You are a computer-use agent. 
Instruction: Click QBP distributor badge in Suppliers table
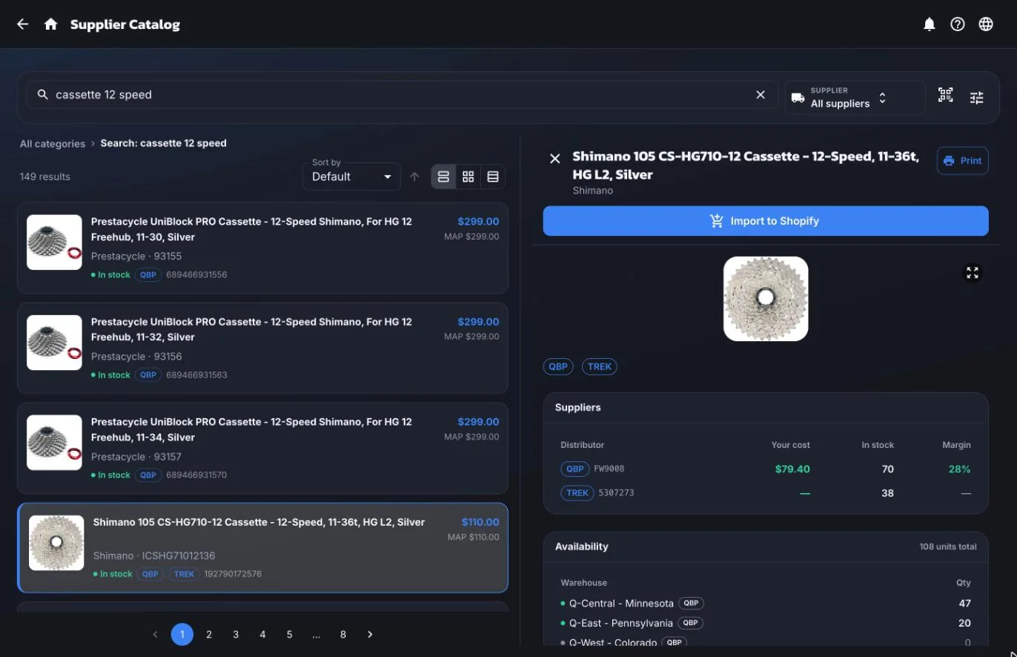click(x=574, y=469)
